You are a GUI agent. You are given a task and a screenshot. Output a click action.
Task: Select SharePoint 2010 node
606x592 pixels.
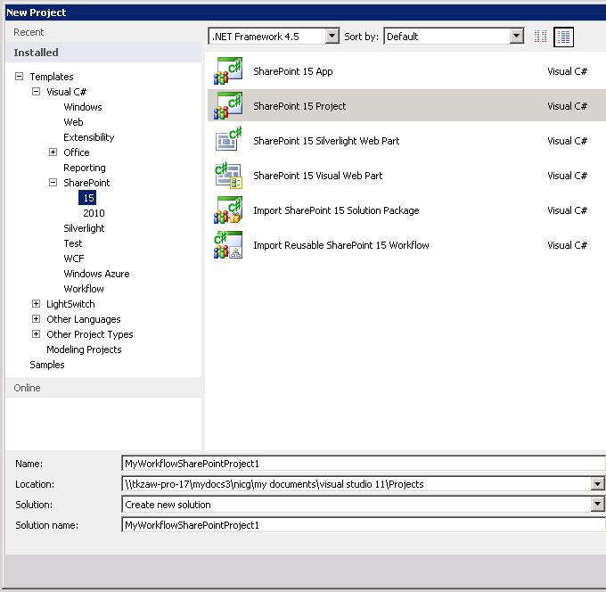pos(94,213)
